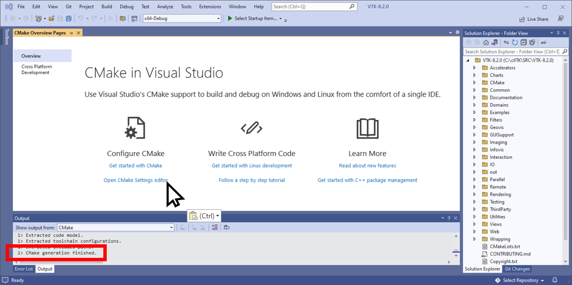
Task: Toggle auto-hide pin for Output panel
Action: (x=449, y=218)
